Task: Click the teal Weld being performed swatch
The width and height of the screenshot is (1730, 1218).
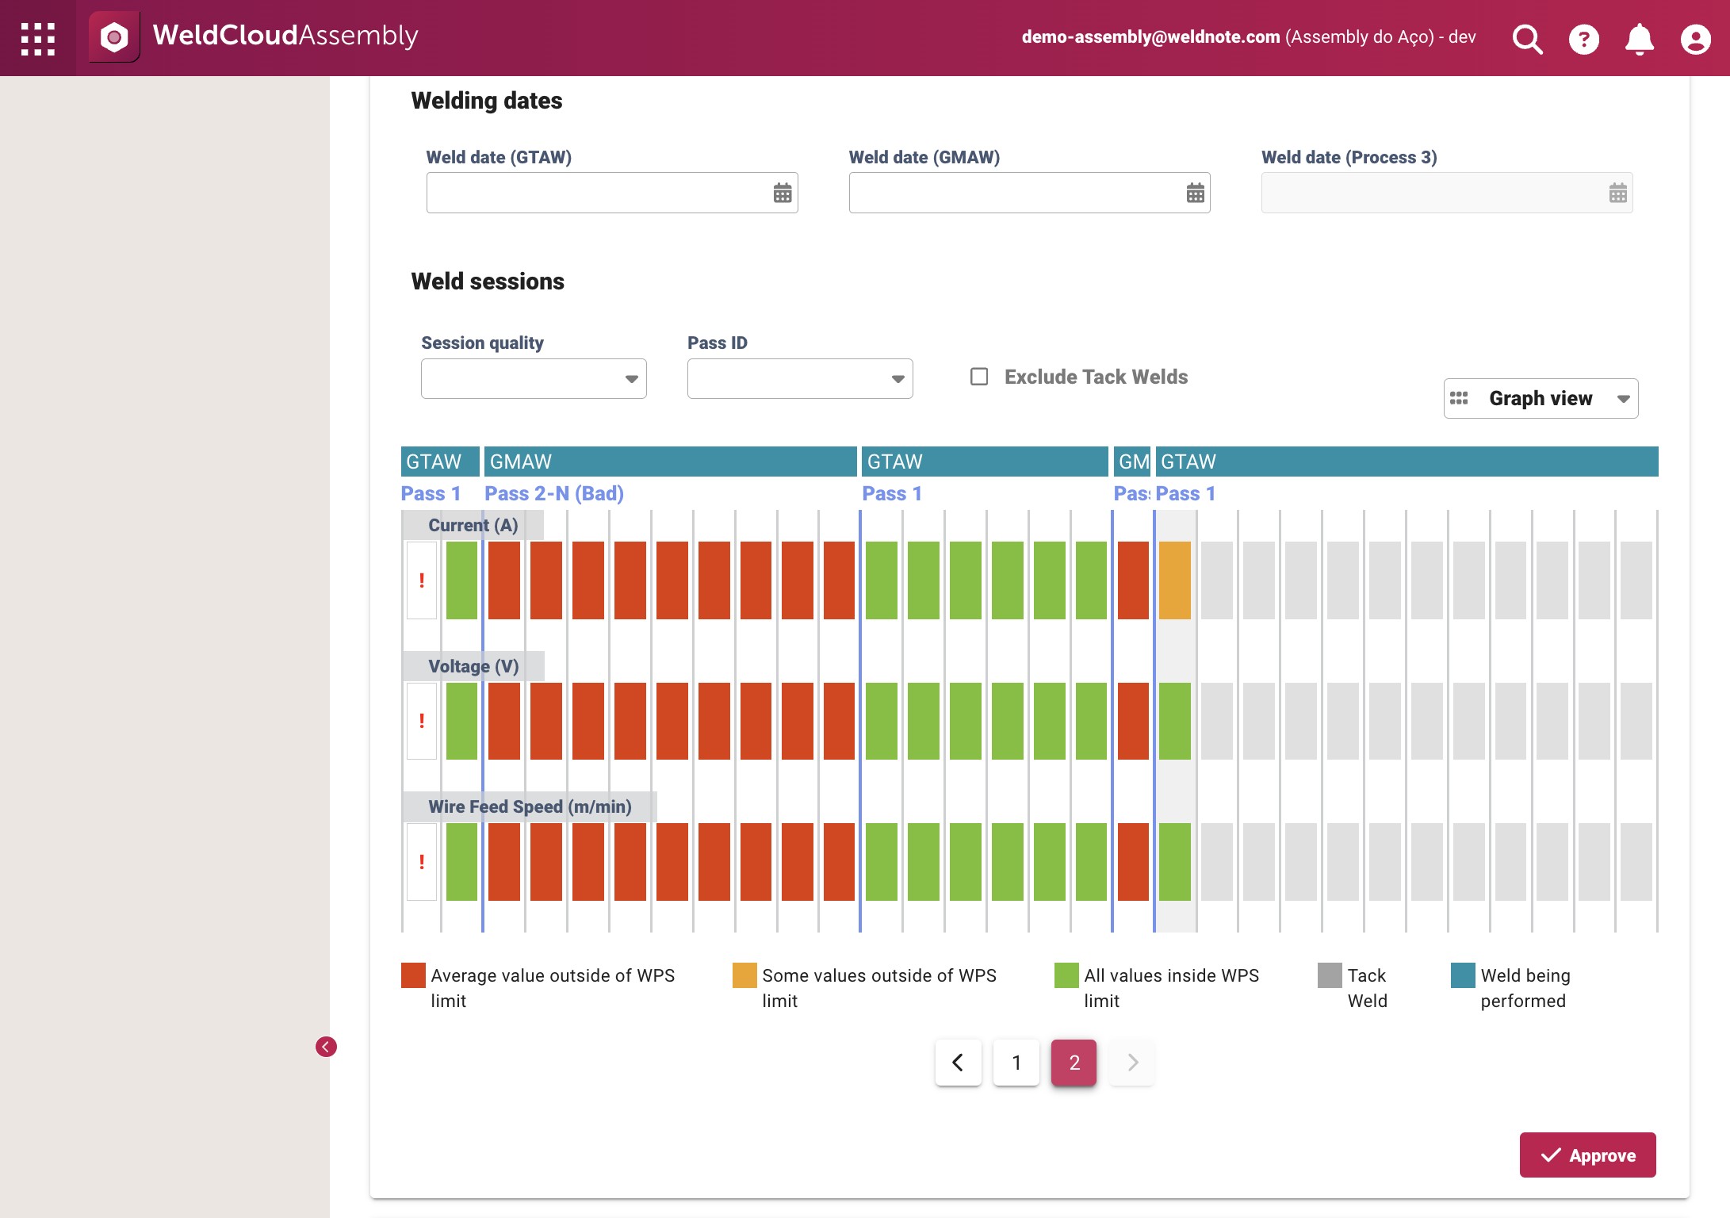Action: click(1463, 975)
